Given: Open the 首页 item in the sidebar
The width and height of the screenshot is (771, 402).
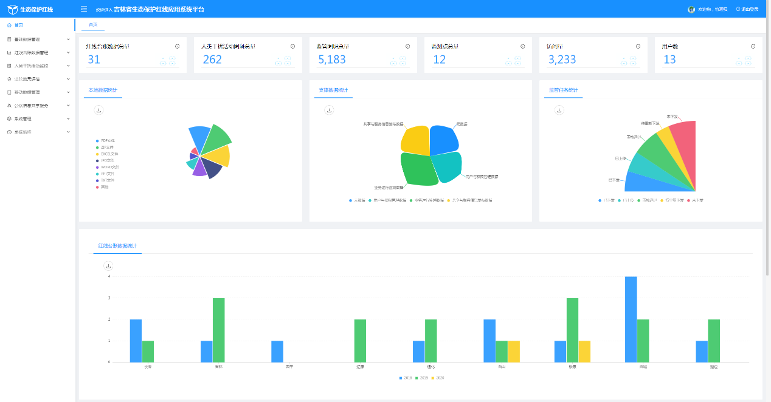Looking at the screenshot, I should pos(19,25).
